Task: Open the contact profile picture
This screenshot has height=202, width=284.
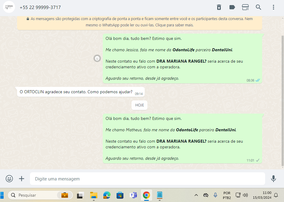Action: coord(9,7)
